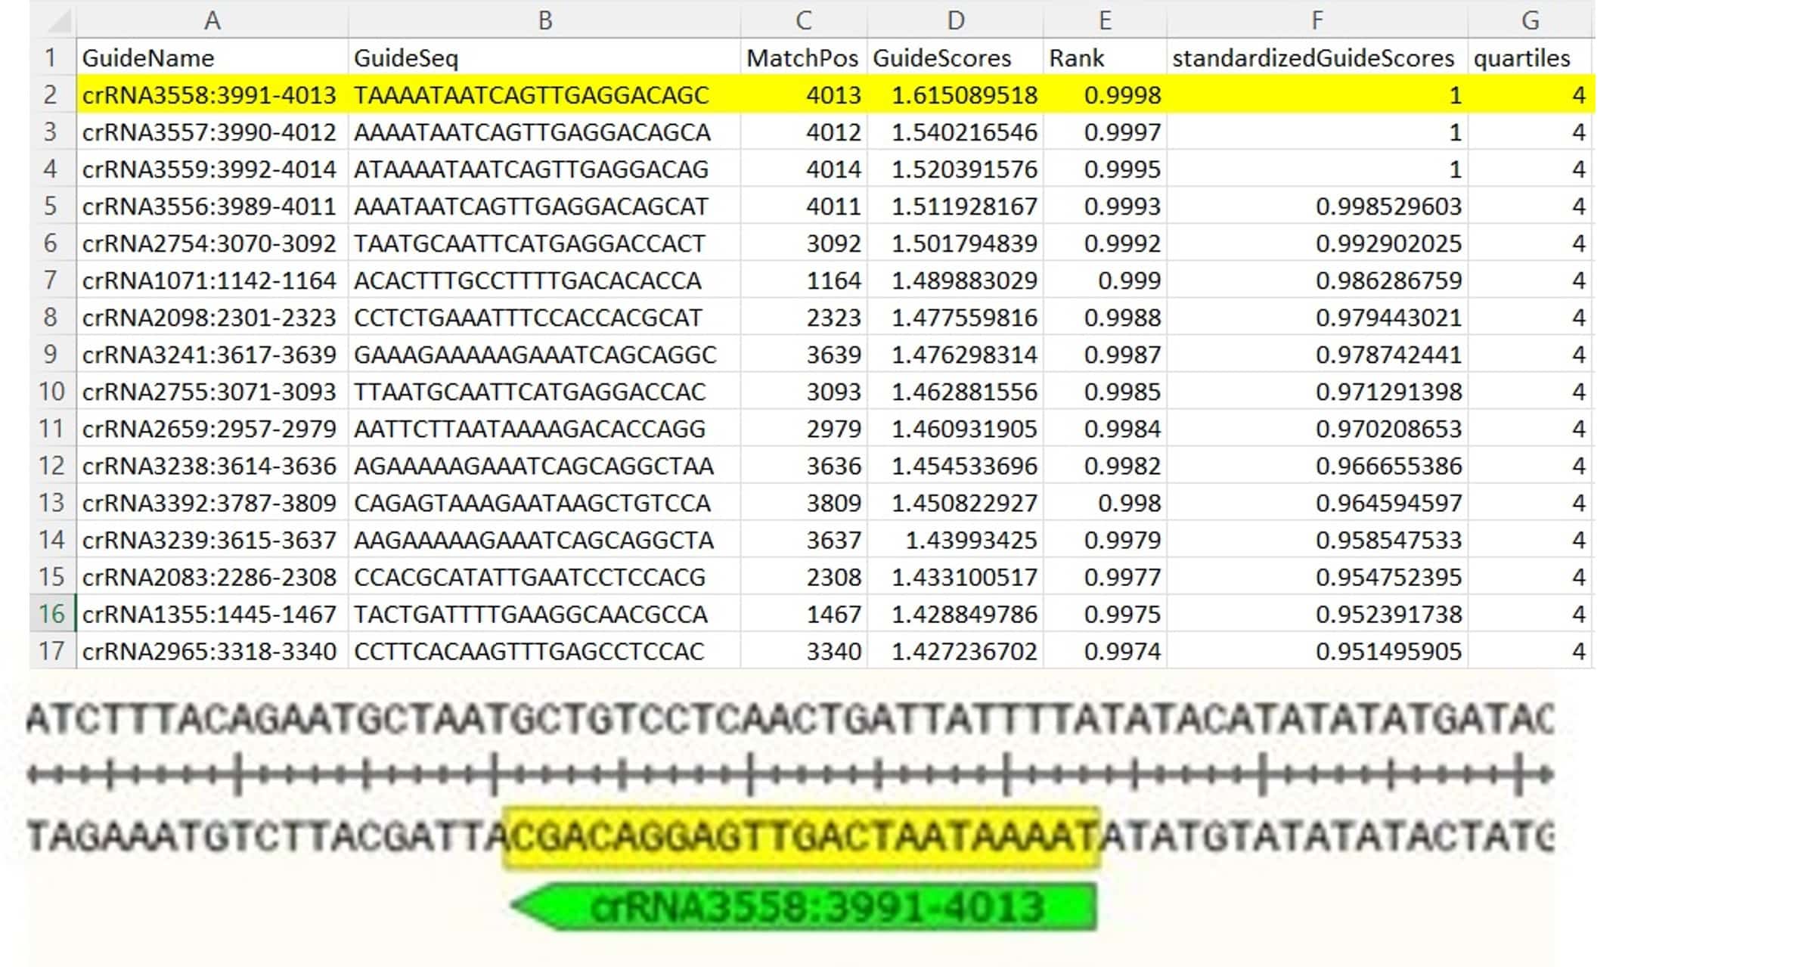Select cell crRNA1071:1142-1164
1805x967 pixels.
212,280
